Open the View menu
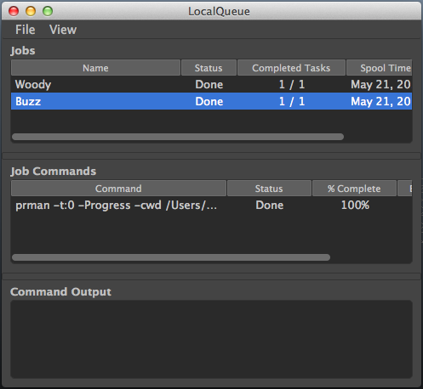 (63, 30)
